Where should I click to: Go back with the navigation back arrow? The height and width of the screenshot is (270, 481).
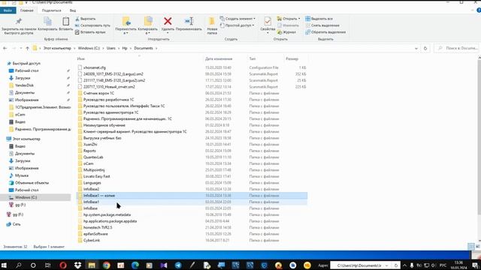5,48
